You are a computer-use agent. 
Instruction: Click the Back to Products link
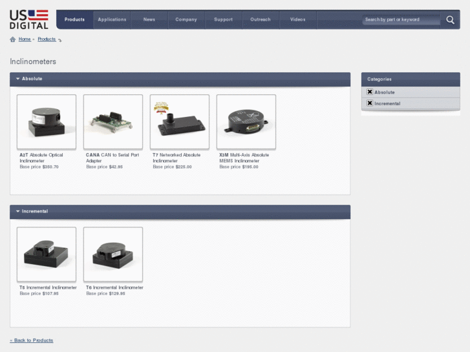point(32,340)
